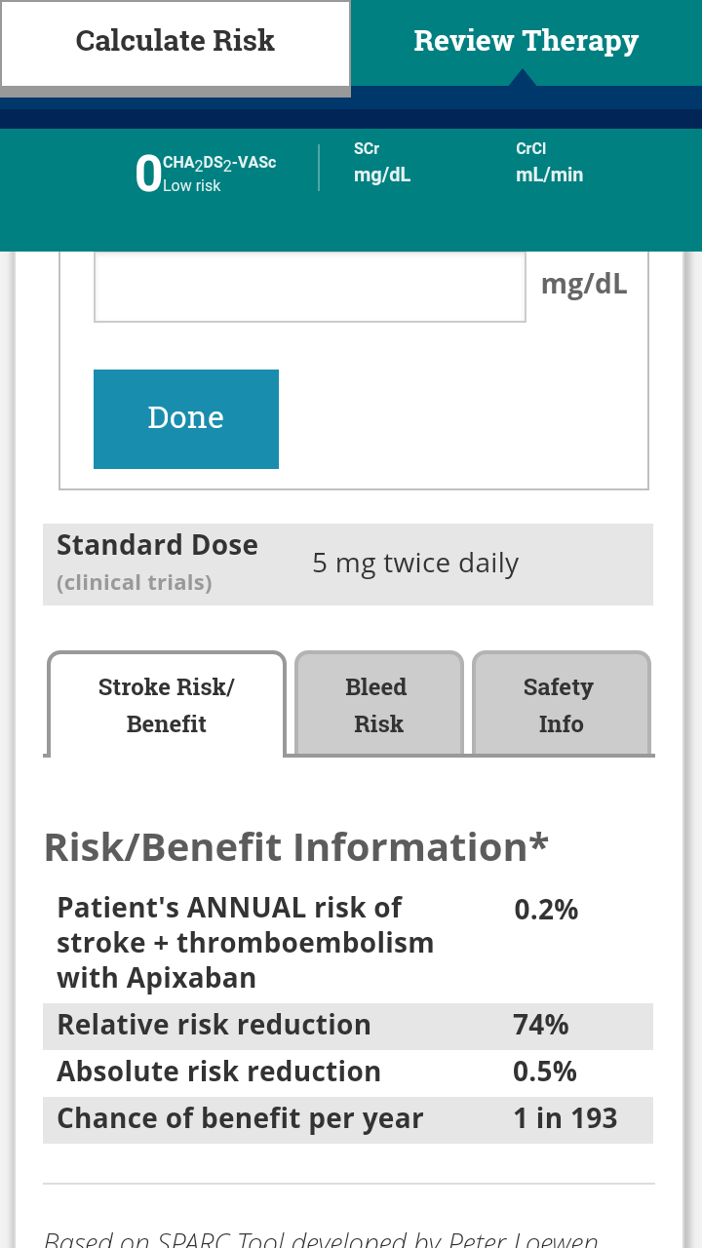Viewport: 702px width, 1248px height.
Task: Tap the 5 mg twice daily text
Action: click(x=415, y=564)
